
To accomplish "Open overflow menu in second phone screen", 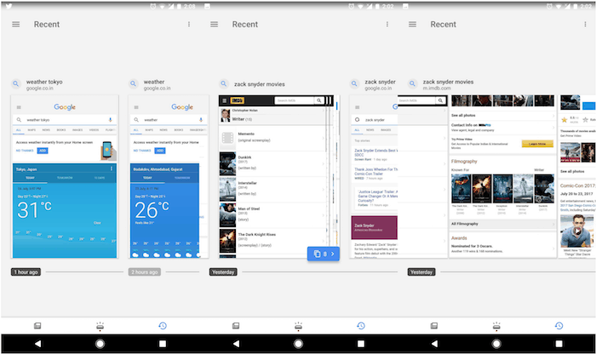I will (x=387, y=25).
